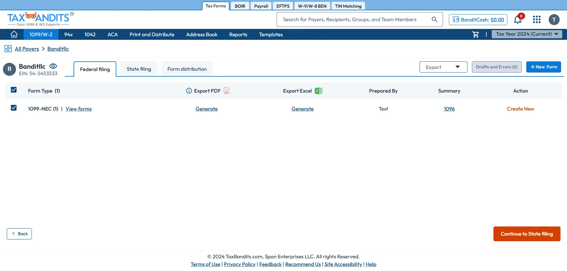Open the BOIR product tab
The image size is (567, 271).
tap(240, 6)
